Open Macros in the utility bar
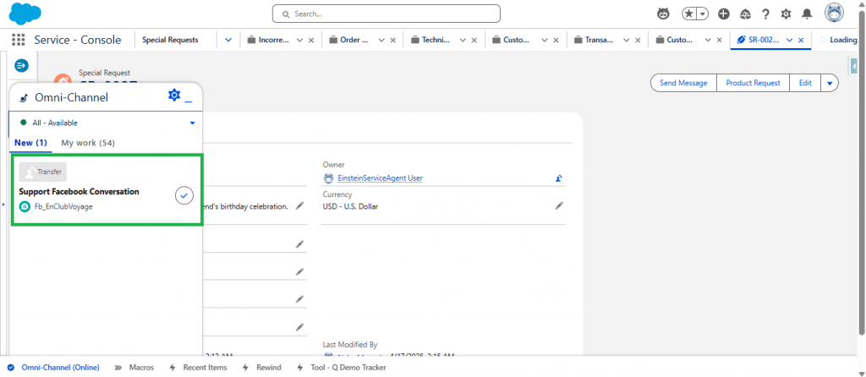The height and width of the screenshot is (377, 866). [x=134, y=368]
